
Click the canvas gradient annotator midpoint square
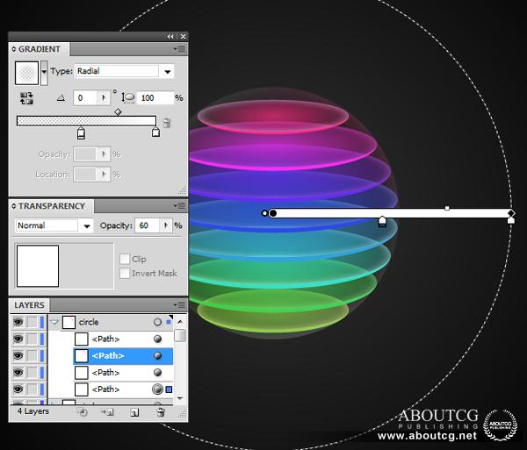[x=447, y=208]
